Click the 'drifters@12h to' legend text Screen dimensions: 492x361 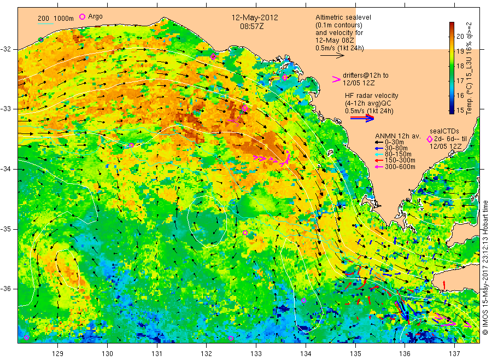tap(366, 75)
